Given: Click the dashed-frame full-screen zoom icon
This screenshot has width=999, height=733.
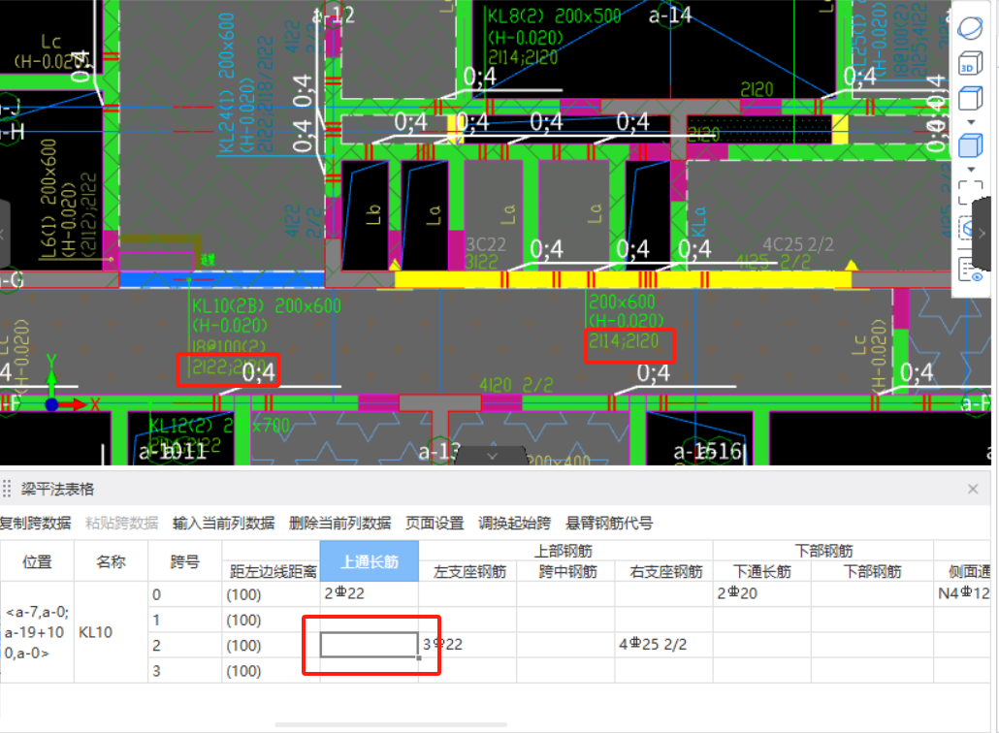Looking at the screenshot, I should pyautogui.click(x=970, y=192).
